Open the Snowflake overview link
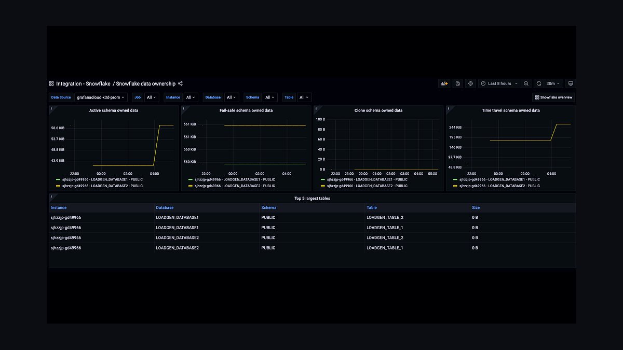Image resolution: width=623 pixels, height=350 pixels. click(x=553, y=97)
